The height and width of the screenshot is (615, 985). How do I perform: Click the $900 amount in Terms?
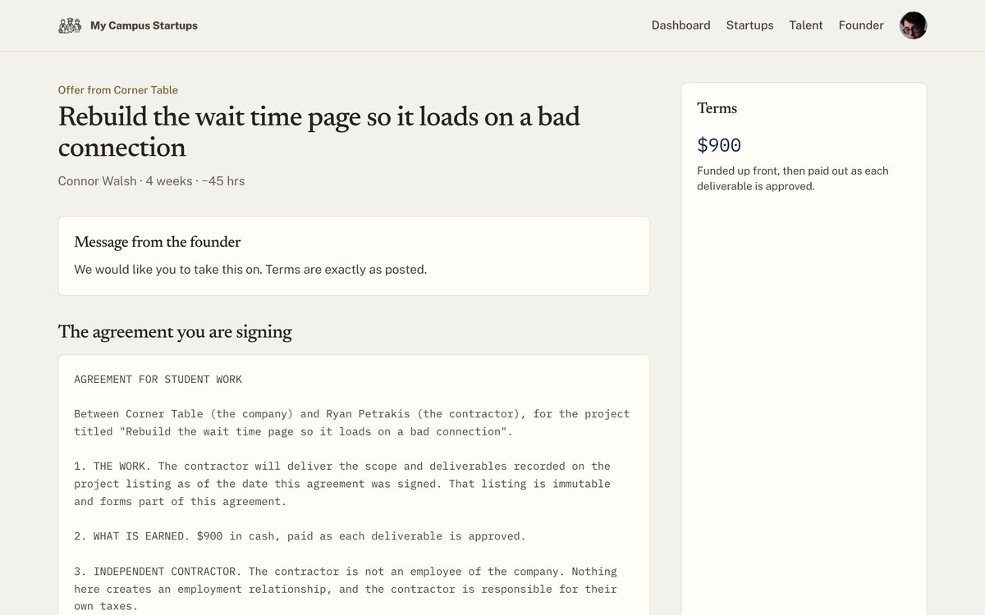tap(719, 145)
